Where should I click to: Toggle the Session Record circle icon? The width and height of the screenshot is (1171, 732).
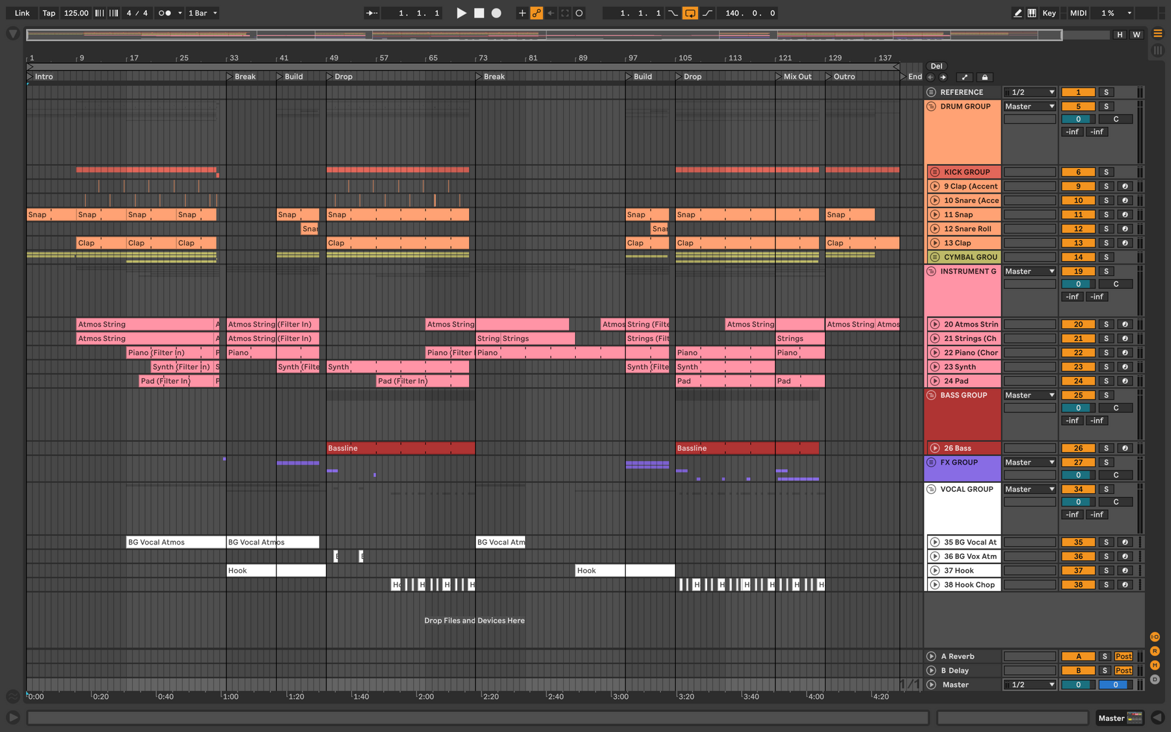click(579, 13)
